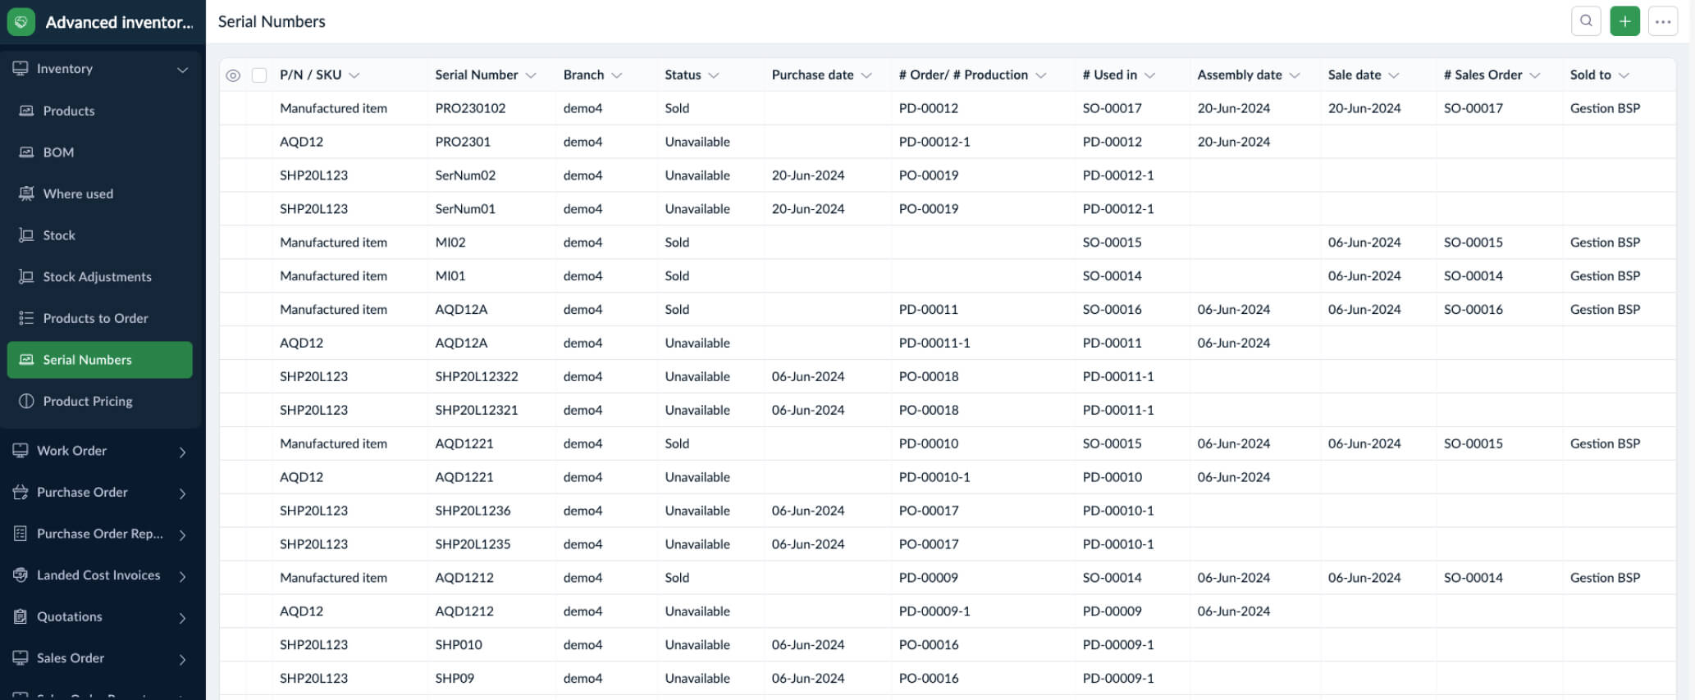Open serial number PRO230102 row
This screenshot has height=700, width=1695.
470,108
